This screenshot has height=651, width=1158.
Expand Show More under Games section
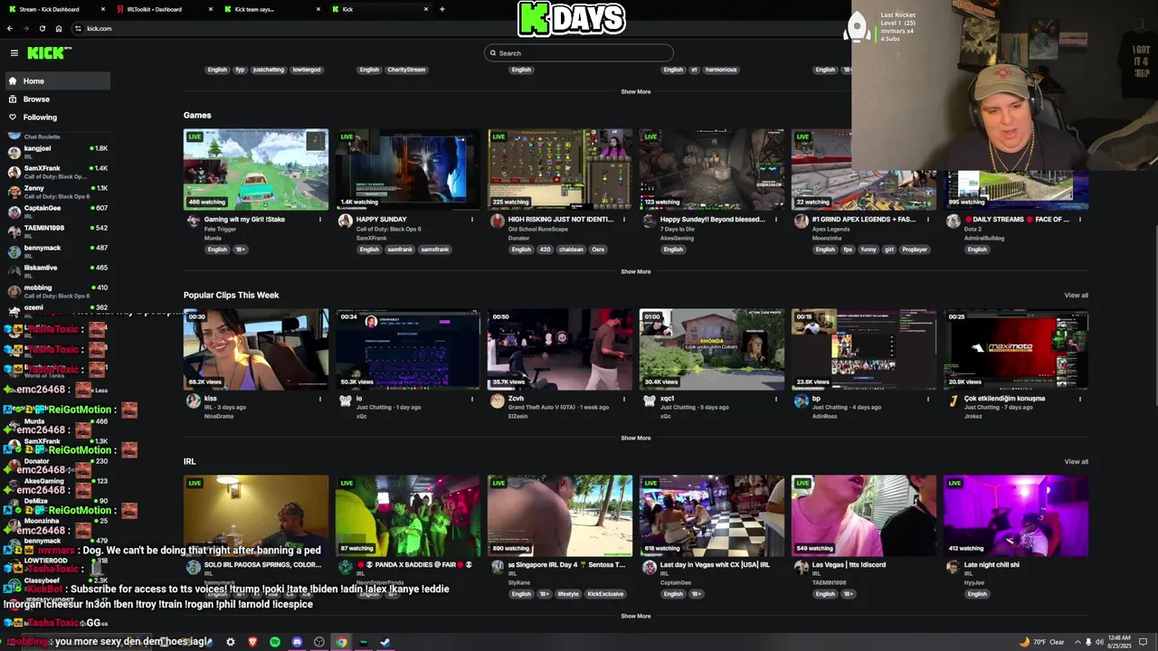pyautogui.click(x=635, y=271)
